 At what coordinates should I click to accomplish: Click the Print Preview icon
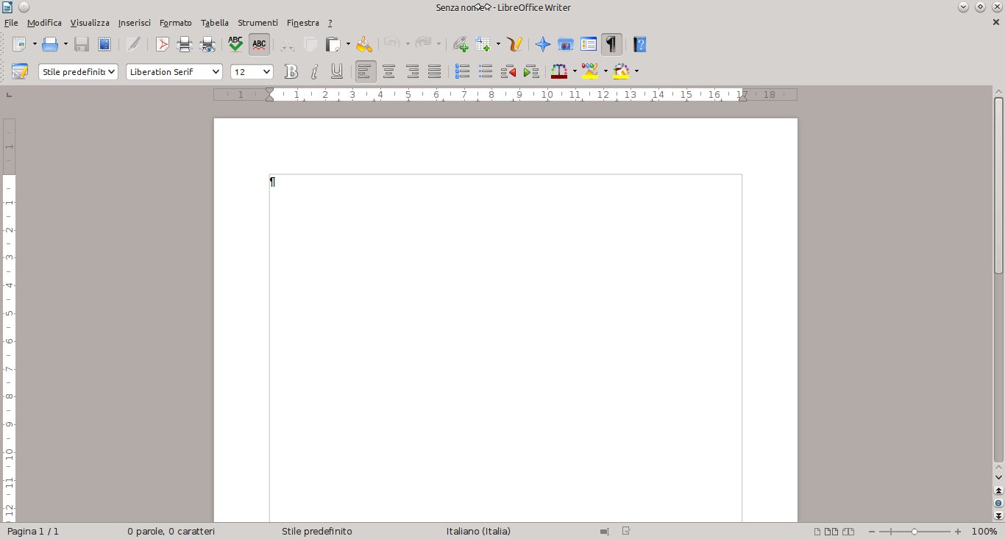pyautogui.click(x=208, y=45)
